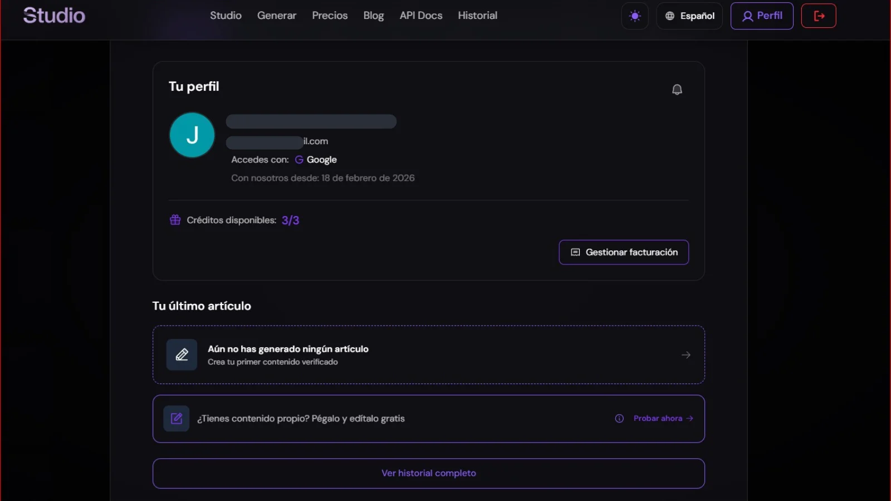Open Historial from the top navigation

pyautogui.click(x=477, y=16)
